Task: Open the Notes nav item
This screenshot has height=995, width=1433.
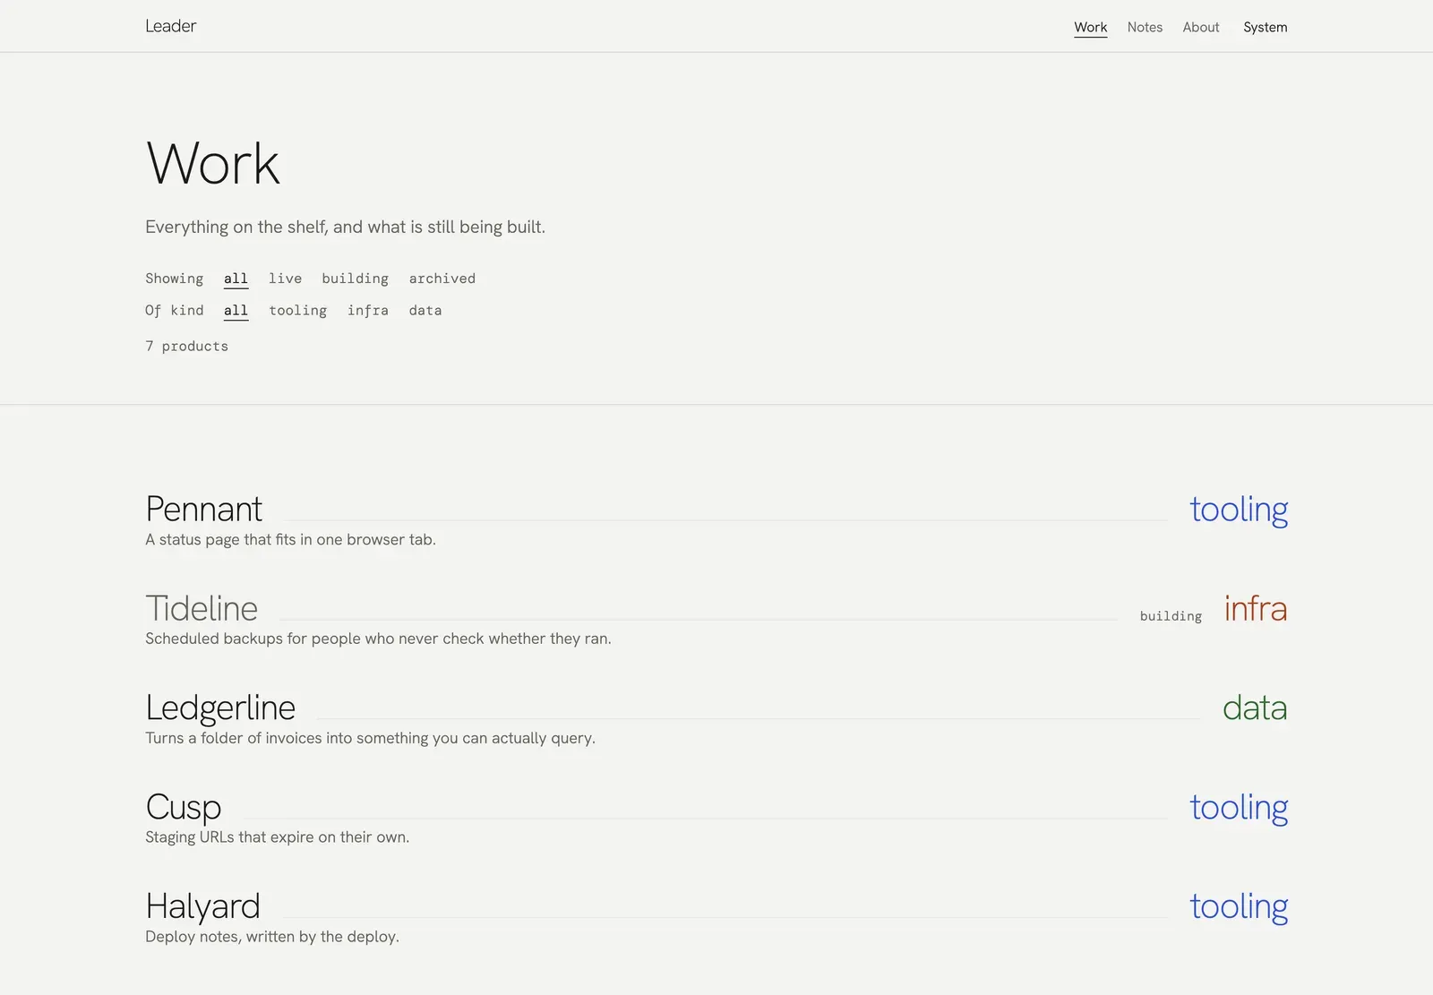Action: point(1145,27)
